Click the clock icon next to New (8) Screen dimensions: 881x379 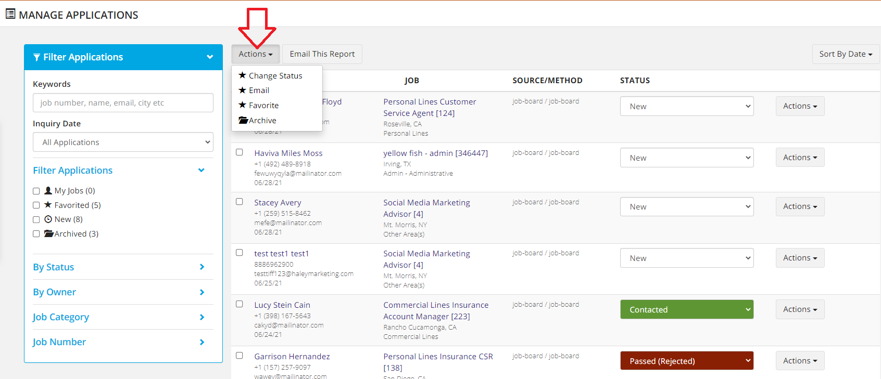pos(48,219)
